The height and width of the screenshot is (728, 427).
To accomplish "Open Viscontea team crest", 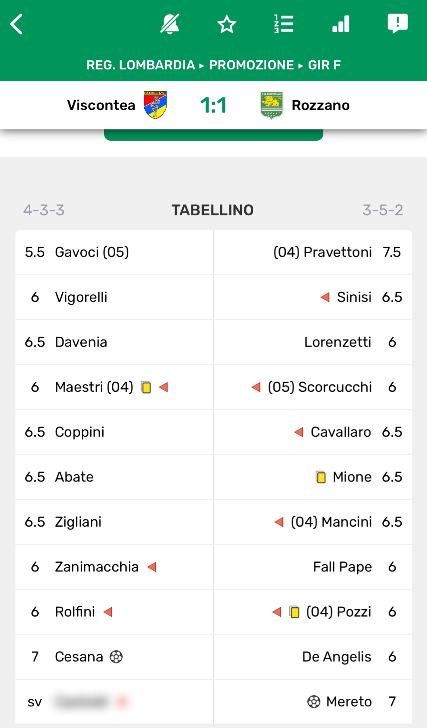I will (x=155, y=105).
